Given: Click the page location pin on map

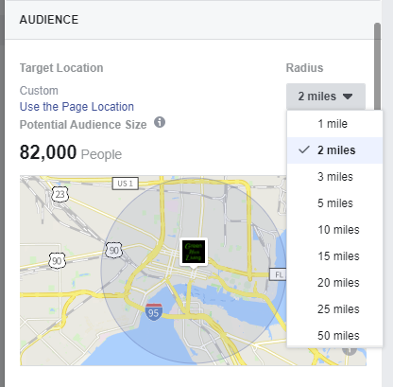Looking at the screenshot, I should [x=194, y=253].
